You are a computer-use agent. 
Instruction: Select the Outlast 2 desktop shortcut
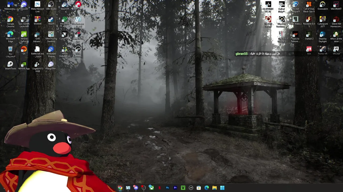click(x=309, y=36)
